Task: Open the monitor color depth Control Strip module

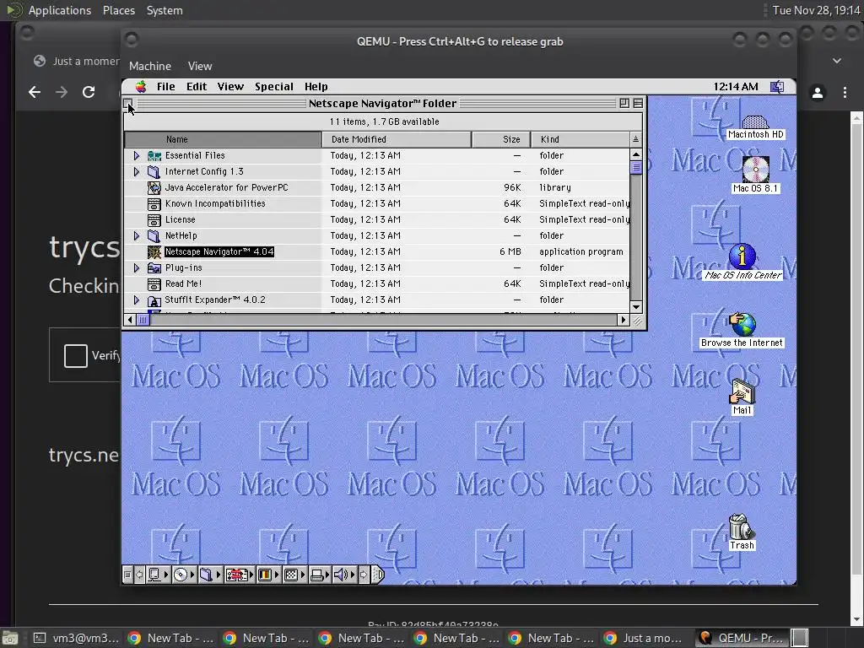Action: coord(268,575)
